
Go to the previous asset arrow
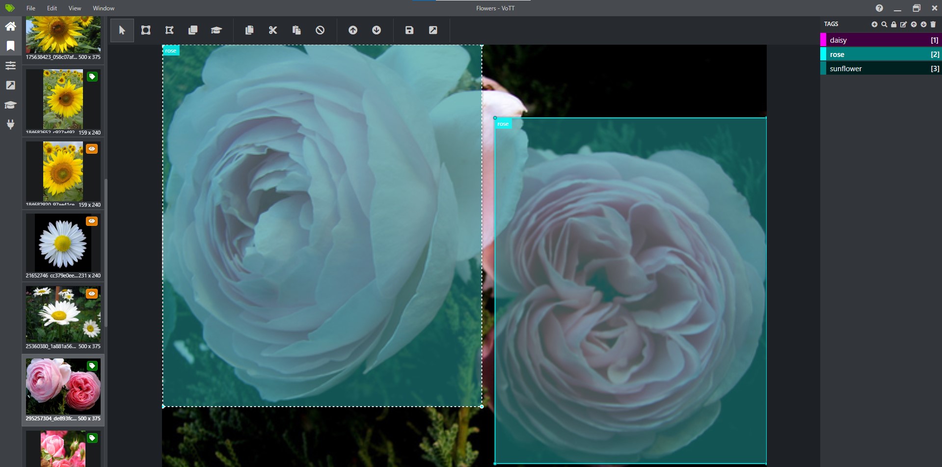coord(353,30)
